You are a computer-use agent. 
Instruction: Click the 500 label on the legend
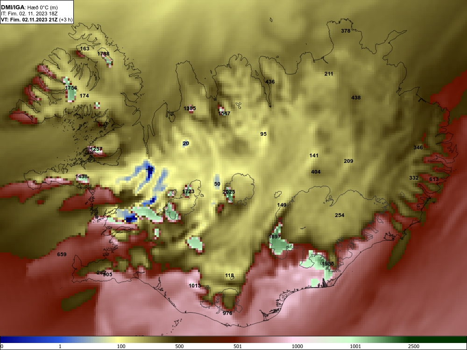click(179, 346)
